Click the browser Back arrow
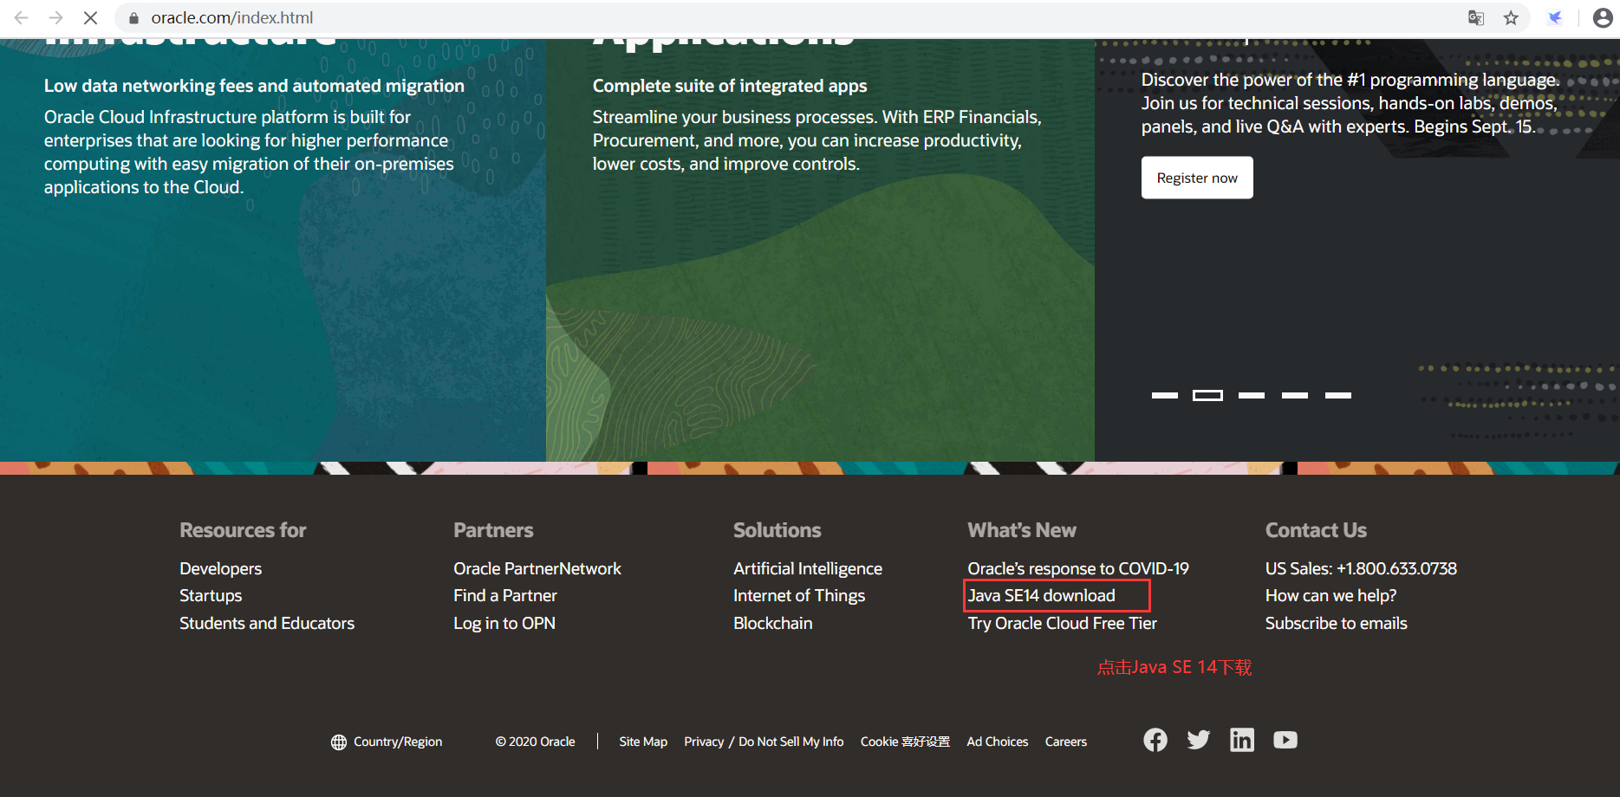This screenshot has width=1620, height=797. tap(22, 17)
